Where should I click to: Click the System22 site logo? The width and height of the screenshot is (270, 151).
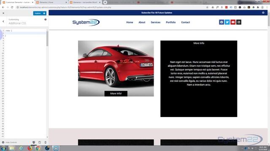click(86, 22)
